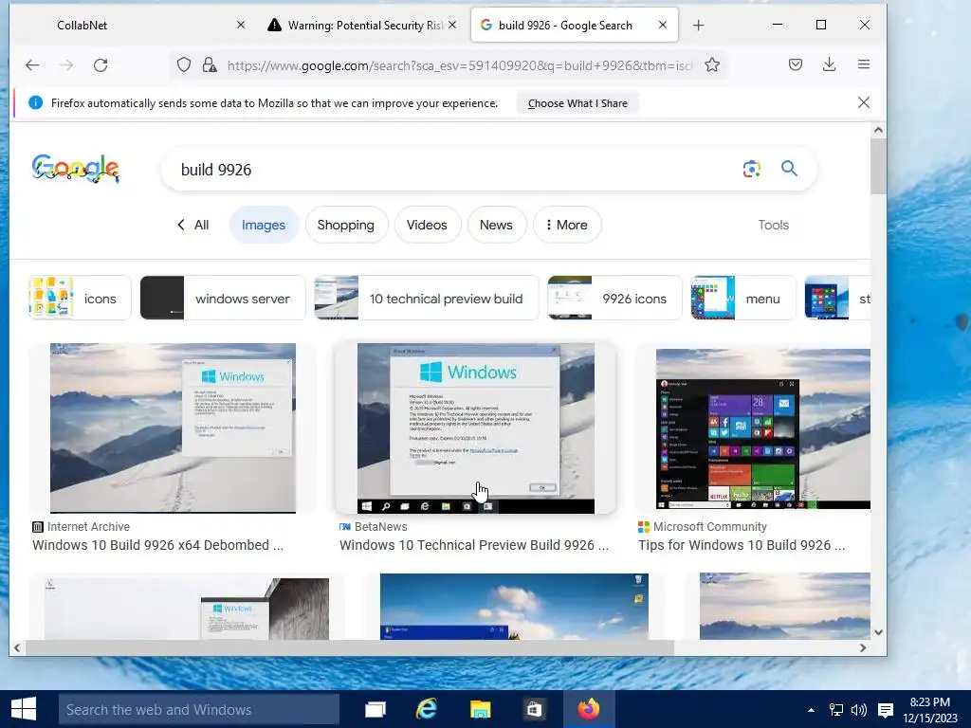The height and width of the screenshot is (728, 971).
Task: Search by image with Google Lens
Action: click(x=751, y=169)
